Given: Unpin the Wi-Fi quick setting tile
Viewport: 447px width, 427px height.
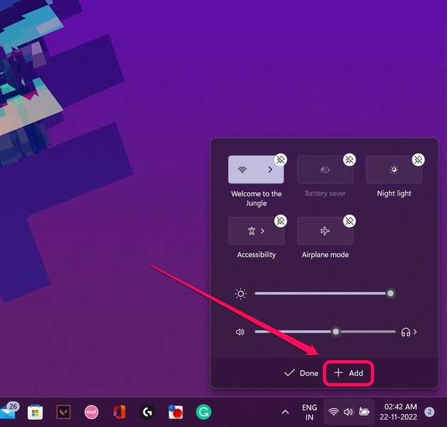Looking at the screenshot, I should pos(281,160).
